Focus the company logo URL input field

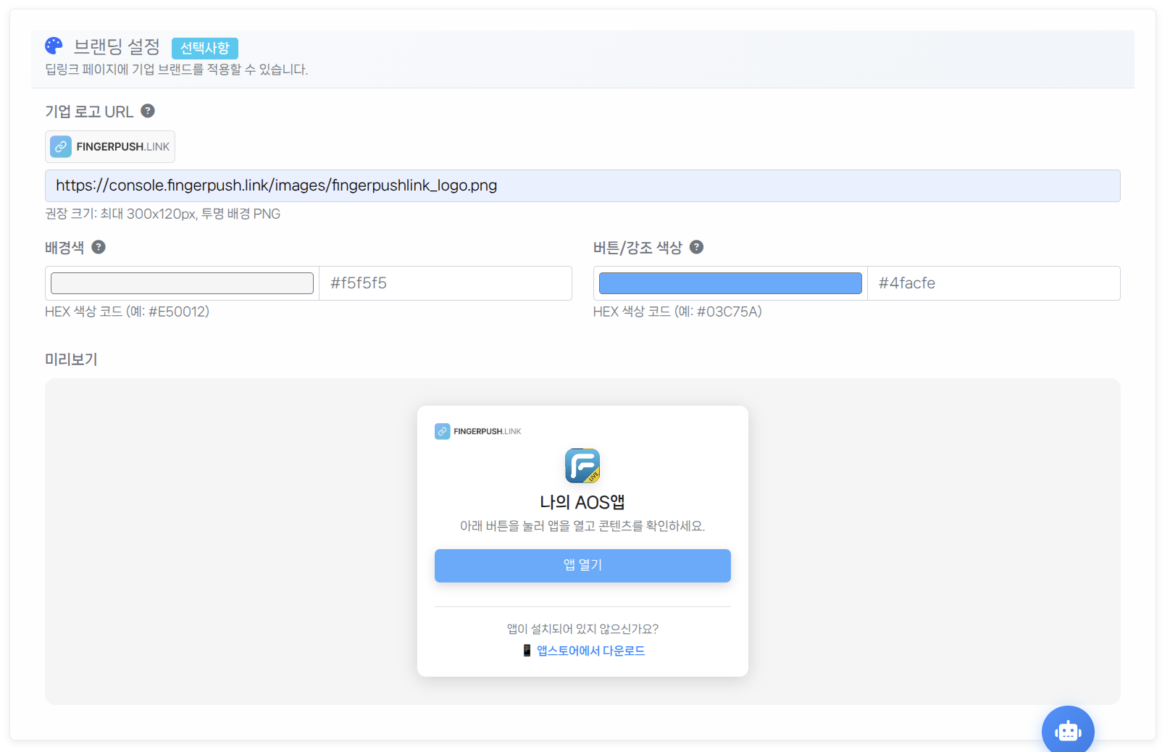point(582,186)
